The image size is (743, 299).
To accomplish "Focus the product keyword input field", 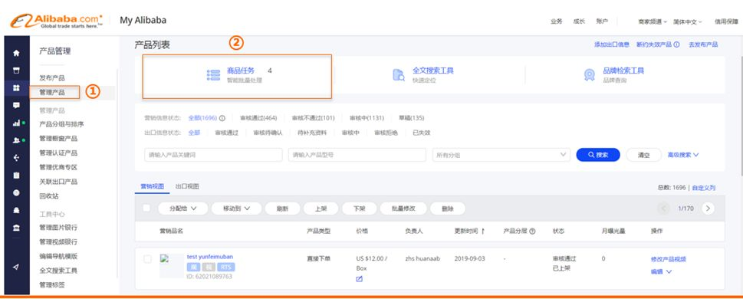I will tap(213, 155).
